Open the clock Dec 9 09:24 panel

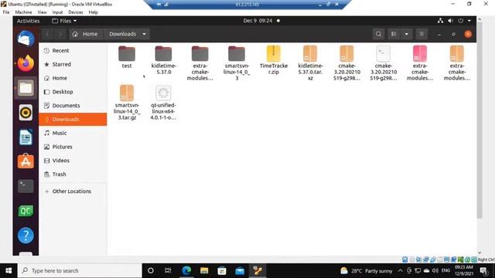point(261,21)
